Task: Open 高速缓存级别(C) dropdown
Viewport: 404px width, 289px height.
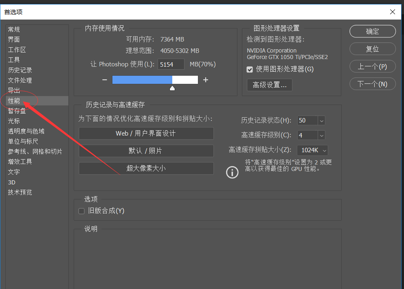Action: point(321,135)
